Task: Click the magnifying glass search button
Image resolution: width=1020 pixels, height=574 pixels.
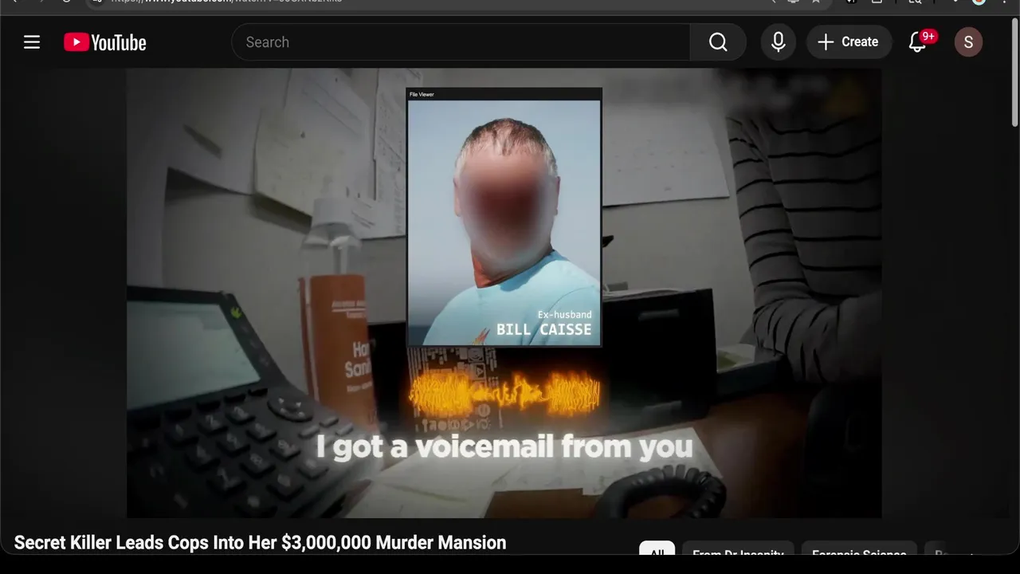Action: 718,42
